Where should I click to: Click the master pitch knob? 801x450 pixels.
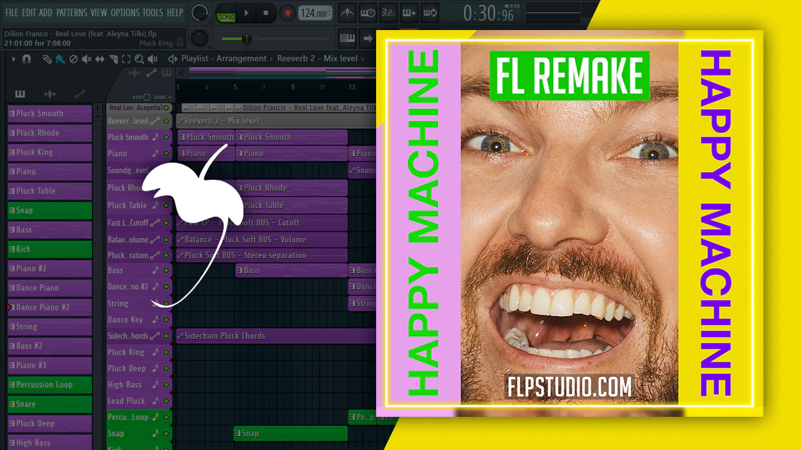(x=200, y=38)
